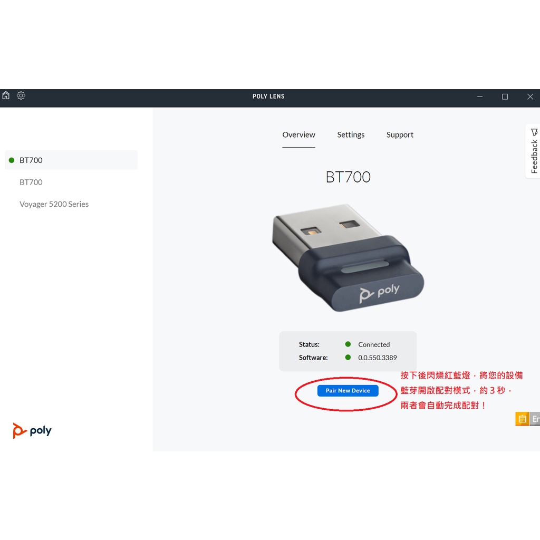This screenshot has width=540, height=540.
Task: Click the Poly logo in bottom left corner
Action: [x=32, y=430]
